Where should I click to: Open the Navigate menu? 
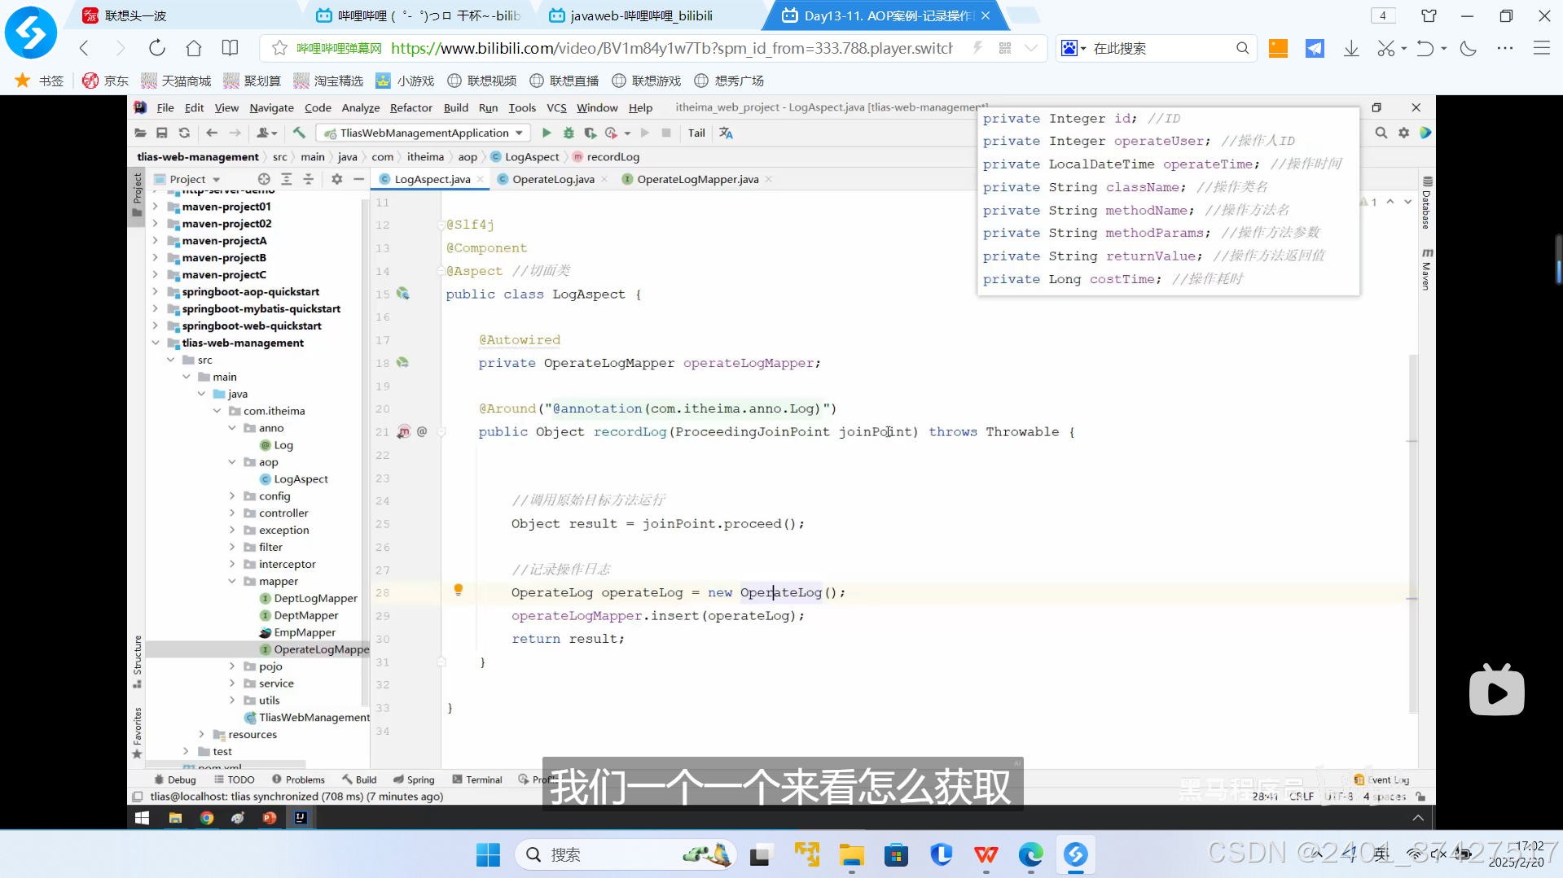pyautogui.click(x=271, y=107)
